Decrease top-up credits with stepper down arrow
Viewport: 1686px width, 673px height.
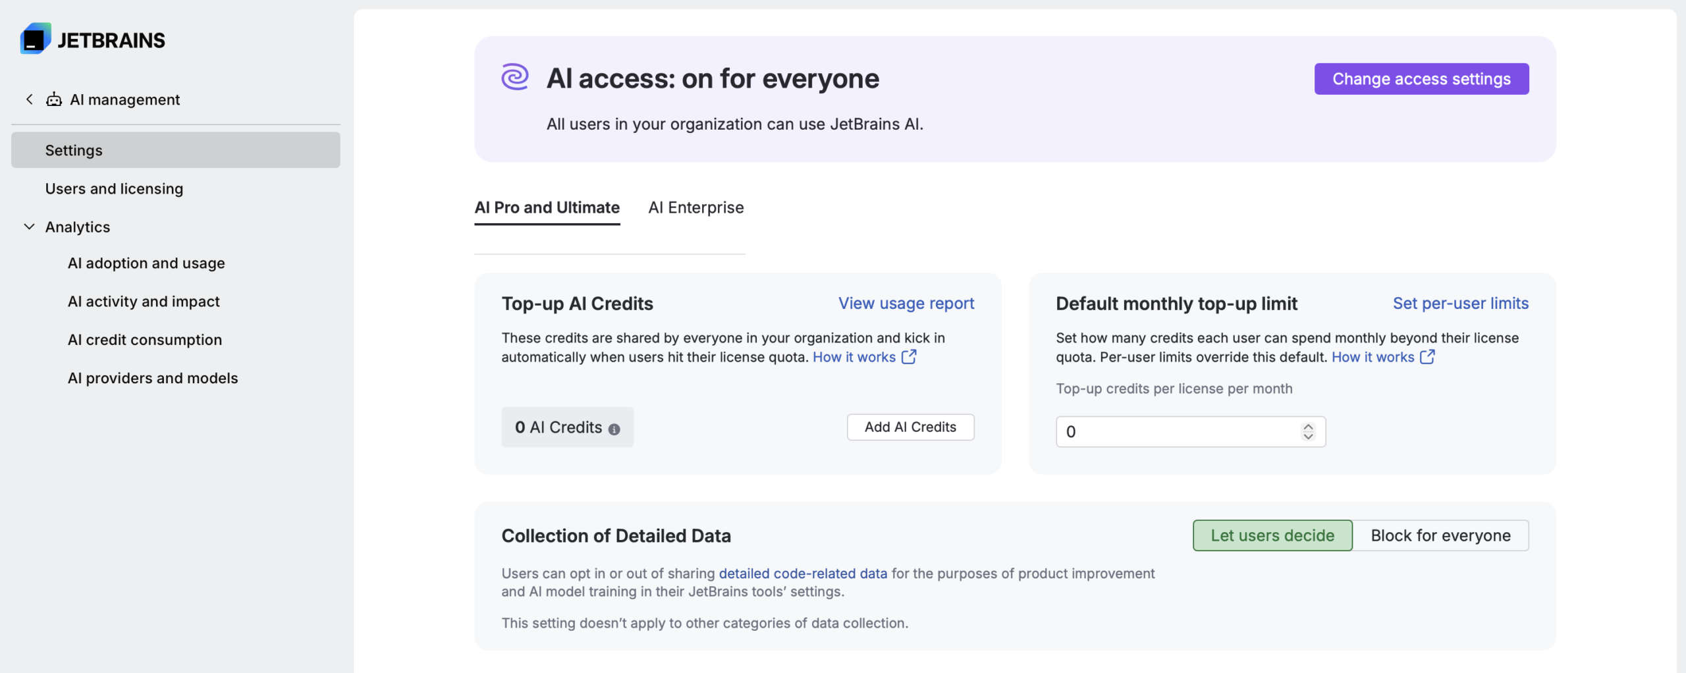click(x=1308, y=436)
